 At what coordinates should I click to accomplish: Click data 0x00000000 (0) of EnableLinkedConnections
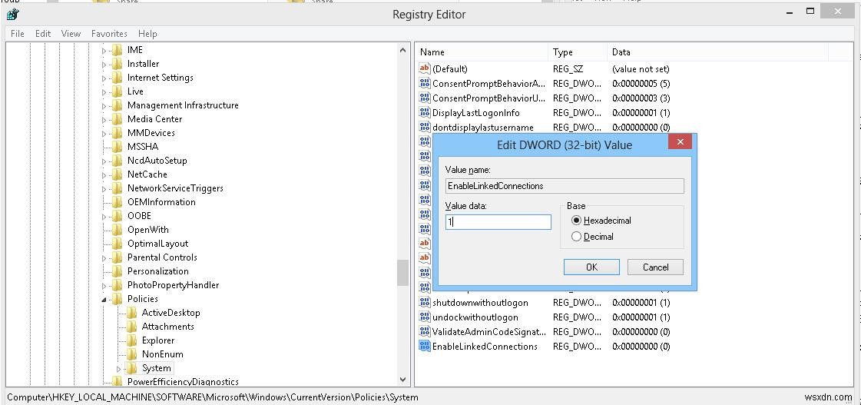click(x=641, y=346)
